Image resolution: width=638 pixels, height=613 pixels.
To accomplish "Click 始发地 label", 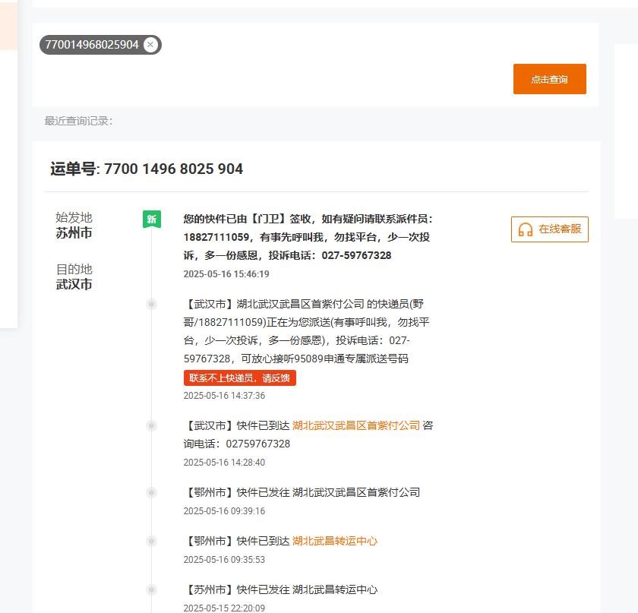I will coord(74,217).
